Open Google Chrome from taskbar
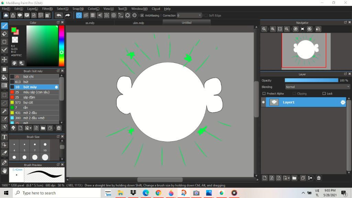This screenshot has width=352, height=198. [158, 193]
